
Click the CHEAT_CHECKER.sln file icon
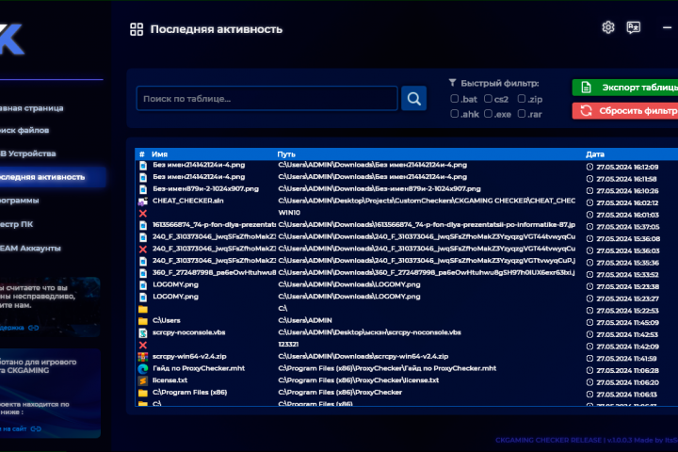143,202
